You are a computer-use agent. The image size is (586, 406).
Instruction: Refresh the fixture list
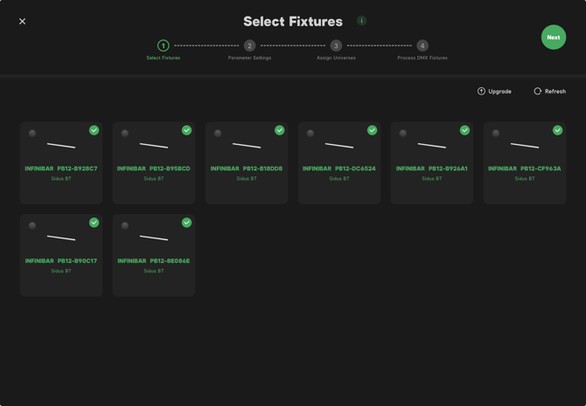[x=549, y=91]
